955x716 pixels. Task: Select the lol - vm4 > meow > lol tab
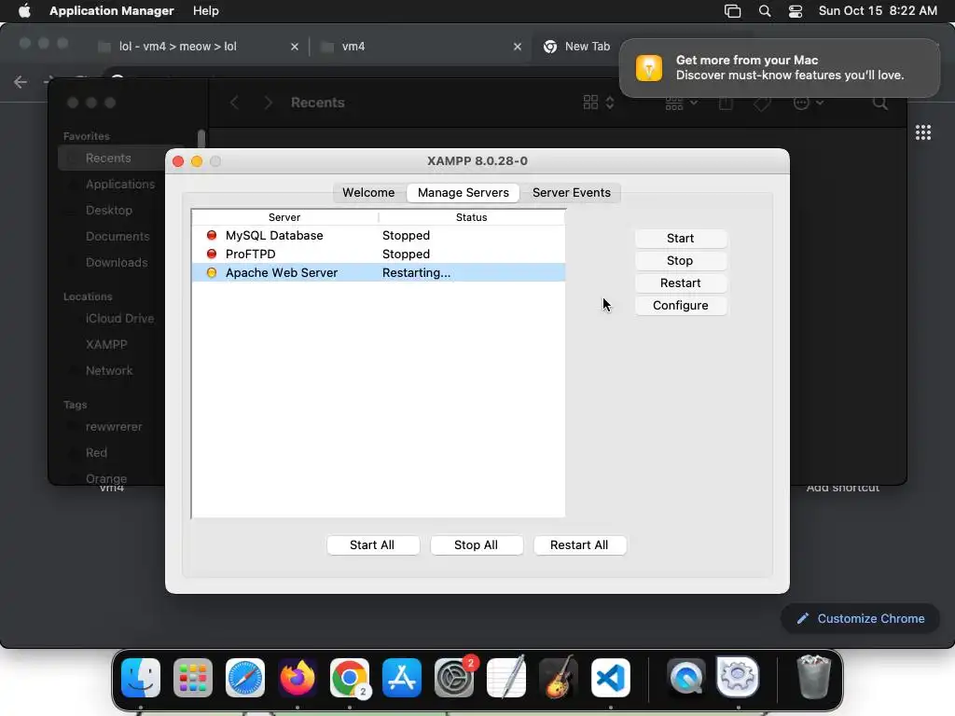[198, 47]
